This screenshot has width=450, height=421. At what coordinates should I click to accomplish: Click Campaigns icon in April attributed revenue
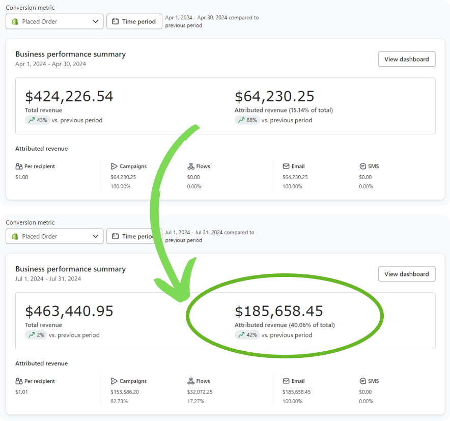click(x=114, y=166)
